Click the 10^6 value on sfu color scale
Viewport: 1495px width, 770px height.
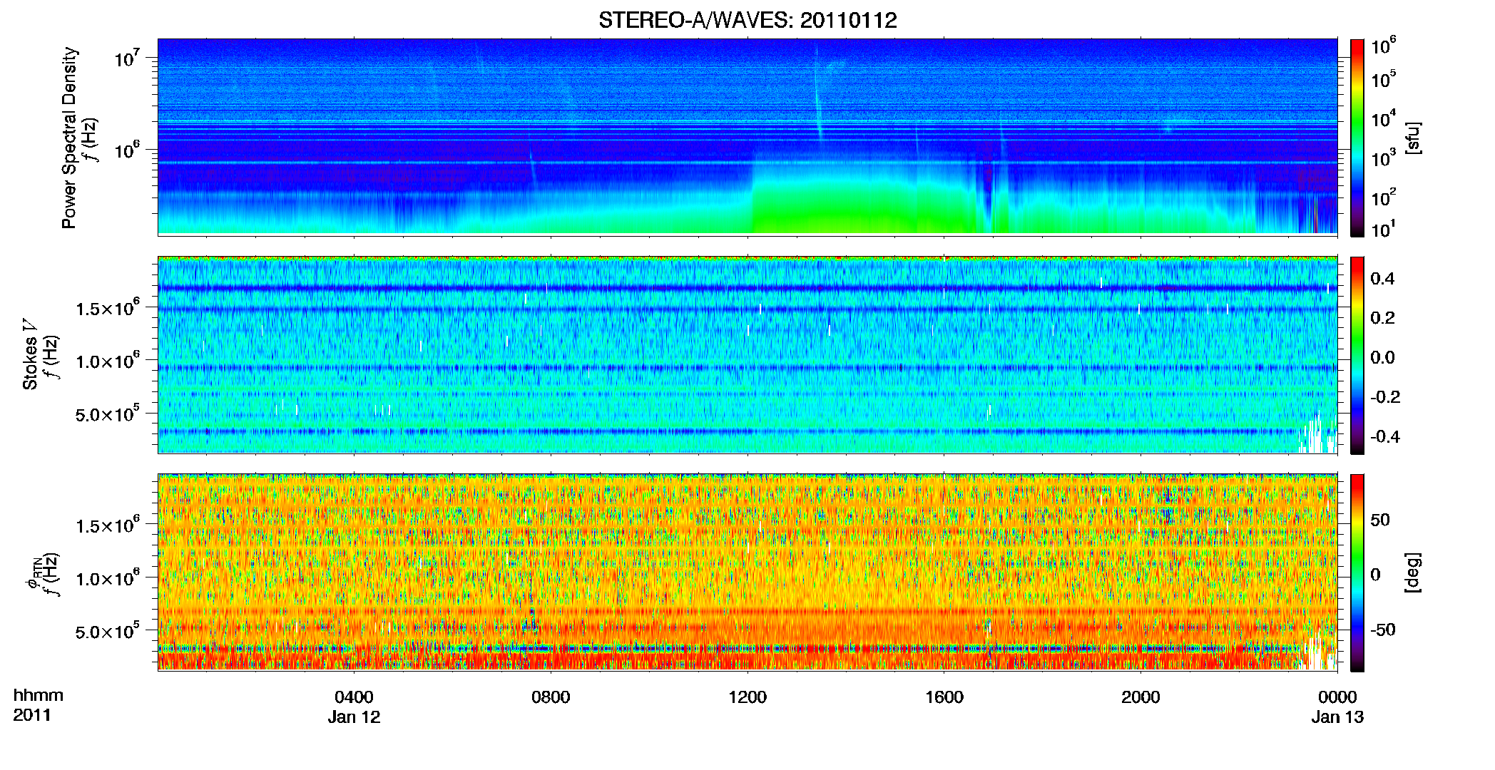[x=1384, y=46]
